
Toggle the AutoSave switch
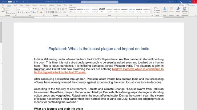click(x=10, y=2)
